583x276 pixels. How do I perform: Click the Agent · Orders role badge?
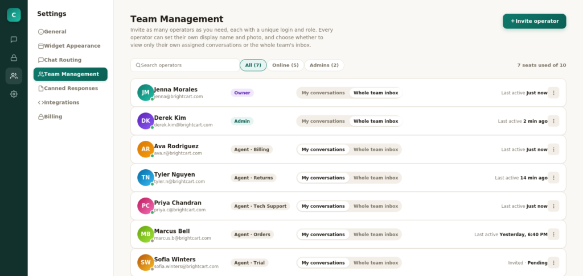pos(252,235)
